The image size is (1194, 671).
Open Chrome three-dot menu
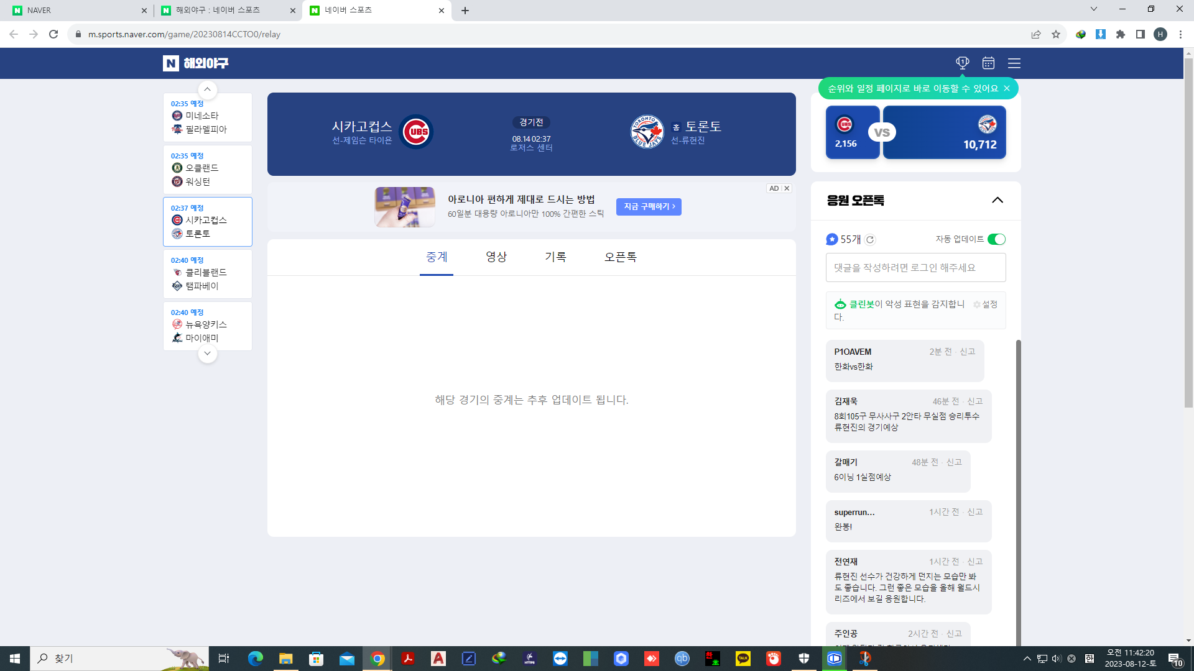click(x=1180, y=34)
